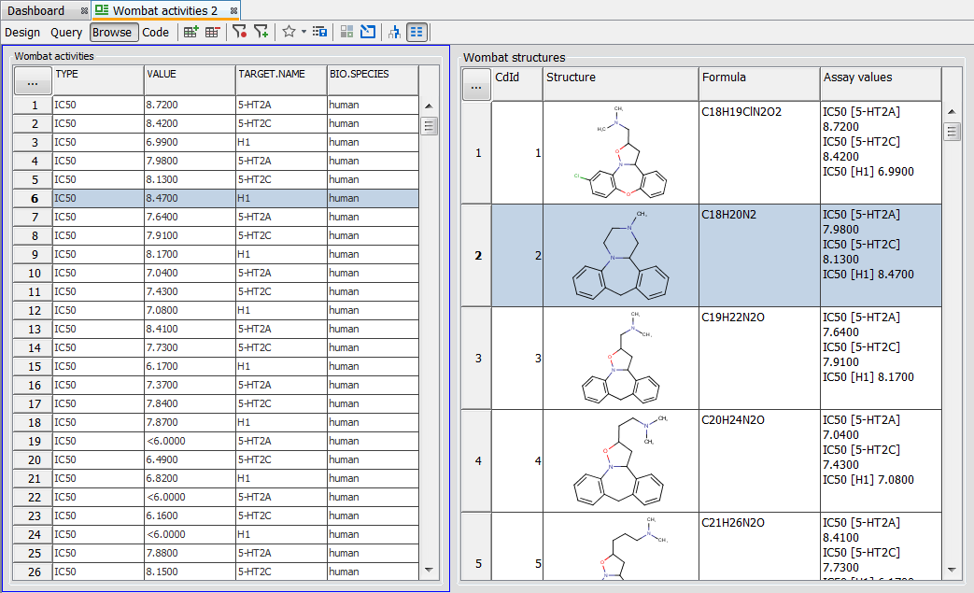974x593 pixels.
Task: Select the C19H22N2O structure thumbnail in row 3
Action: [620, 358]
